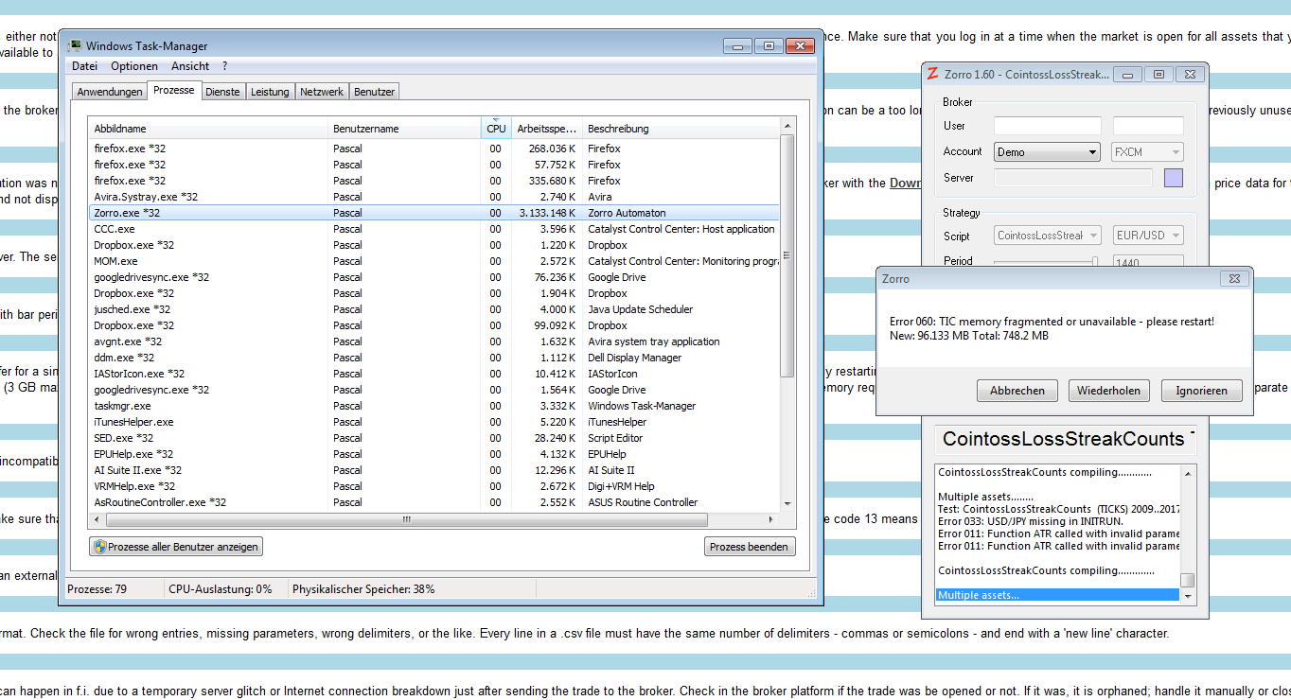Click Prozess beenden button
Image resolution: width=1291 pixels, height=700 pixels.
(750, 547)
